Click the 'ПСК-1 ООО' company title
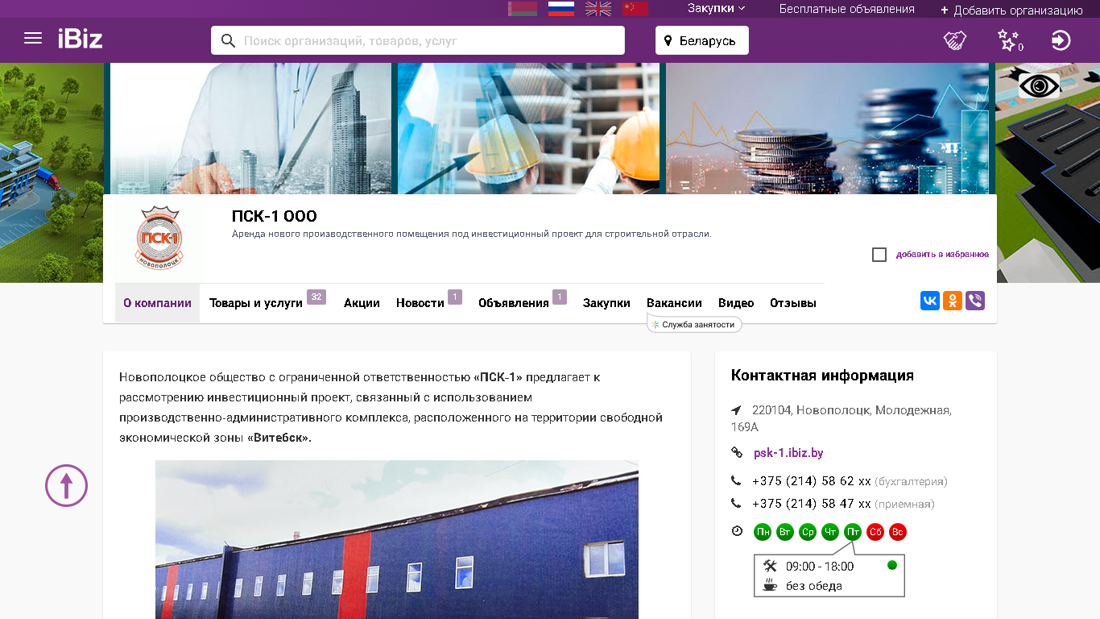This screenshot has width=1100, height=619. 275,216
